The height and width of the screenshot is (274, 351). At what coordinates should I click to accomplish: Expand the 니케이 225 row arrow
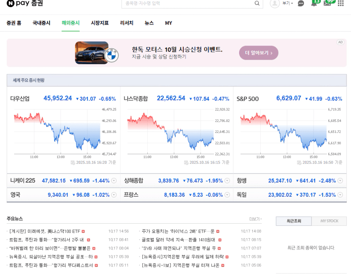point(114,181)
